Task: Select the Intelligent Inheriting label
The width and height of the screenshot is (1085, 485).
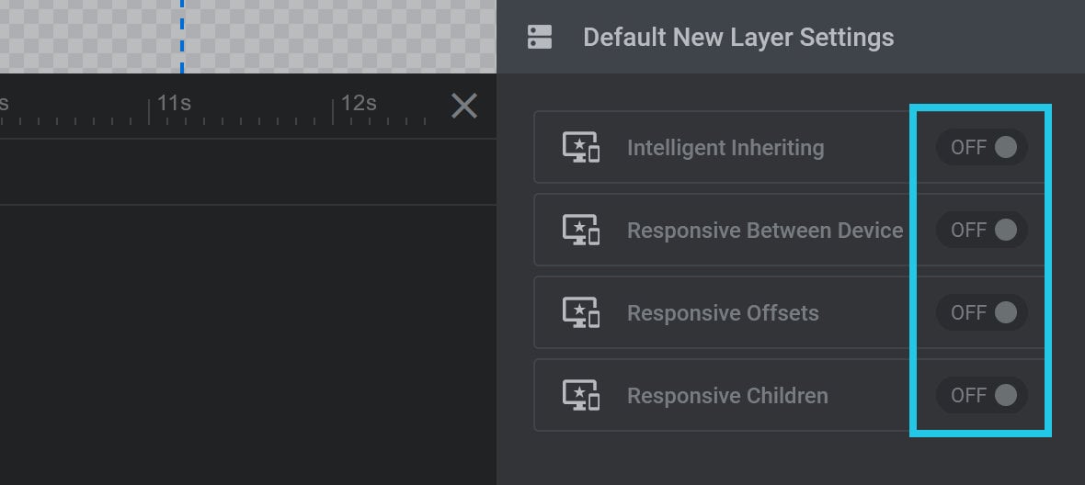Action: point(725,148)
